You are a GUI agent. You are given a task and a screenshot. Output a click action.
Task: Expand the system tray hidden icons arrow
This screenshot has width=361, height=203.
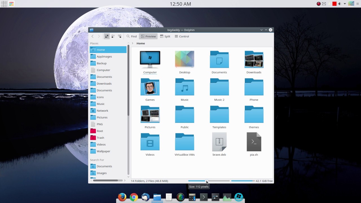[345, 4]
